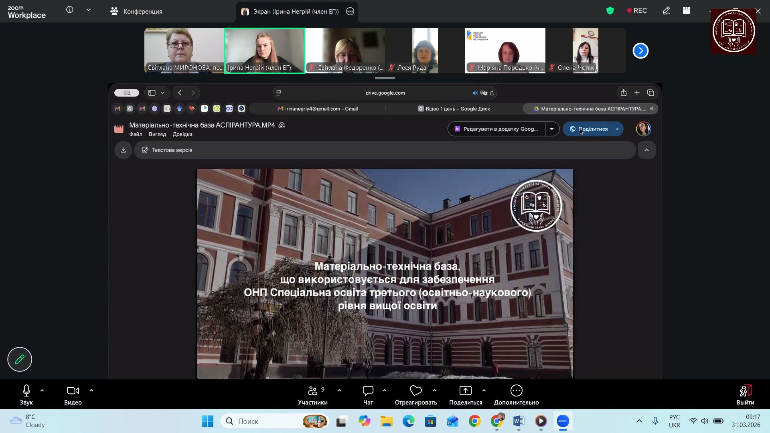Click the More options ellipsis icon

click(516, 391)
